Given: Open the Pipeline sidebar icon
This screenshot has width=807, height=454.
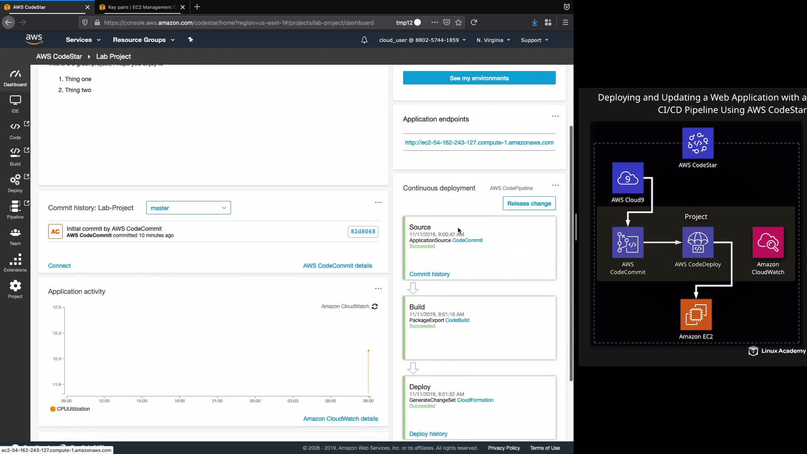Looking at the screenshot, I should tap(15, 209).
